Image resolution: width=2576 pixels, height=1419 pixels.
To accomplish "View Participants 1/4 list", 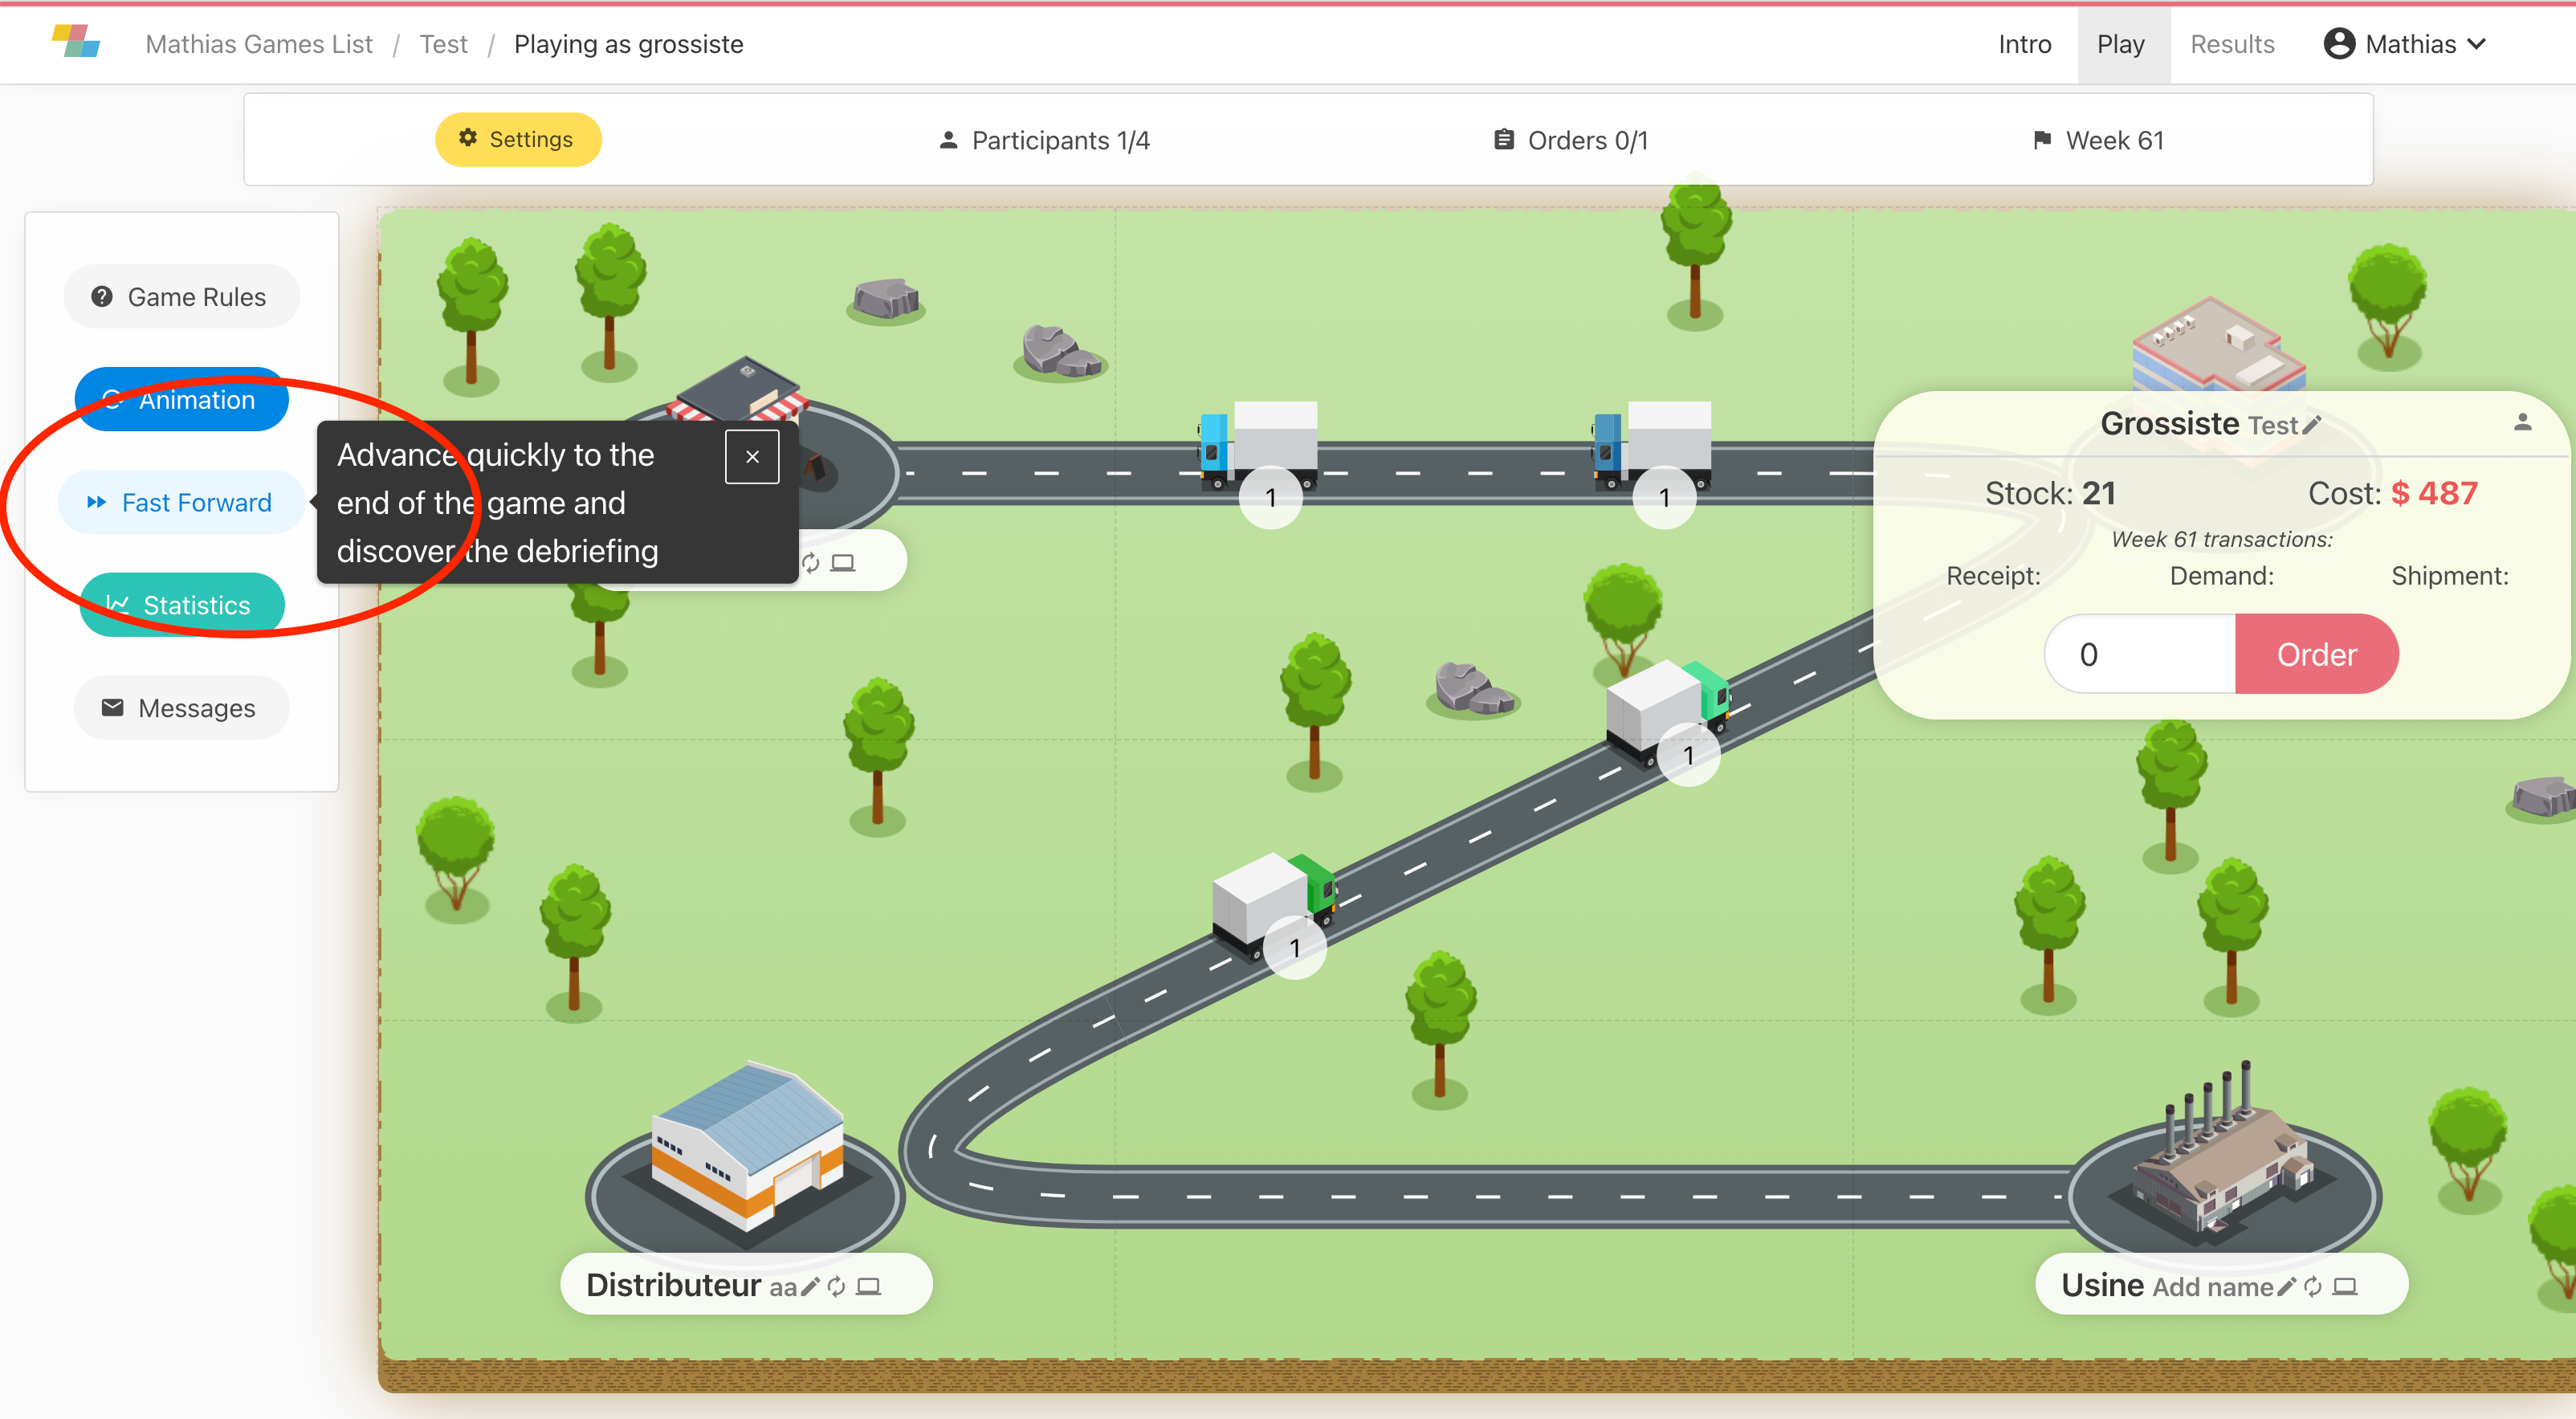I will coord(1044,140).
